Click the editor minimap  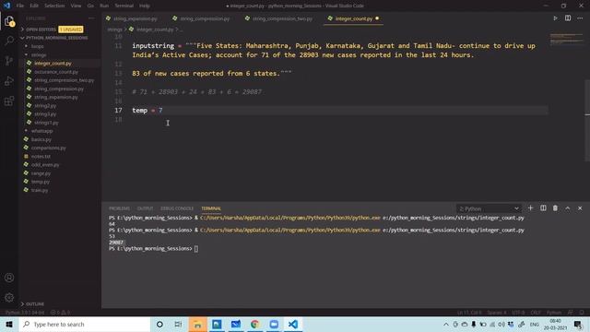click(x=566, y=39)
